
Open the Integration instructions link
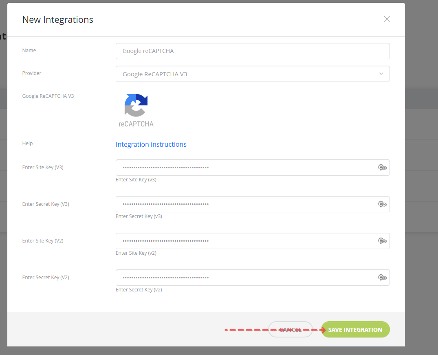[151, 144]
